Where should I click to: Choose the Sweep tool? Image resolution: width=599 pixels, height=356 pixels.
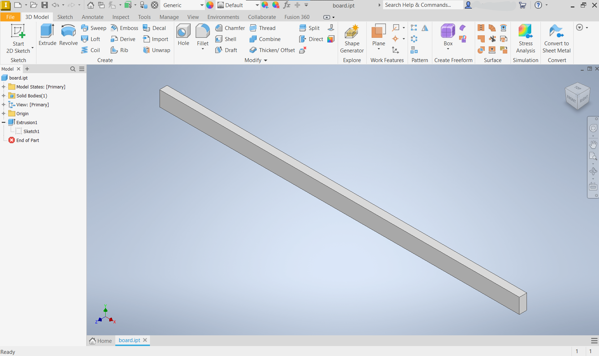click(x=94, y=28)
